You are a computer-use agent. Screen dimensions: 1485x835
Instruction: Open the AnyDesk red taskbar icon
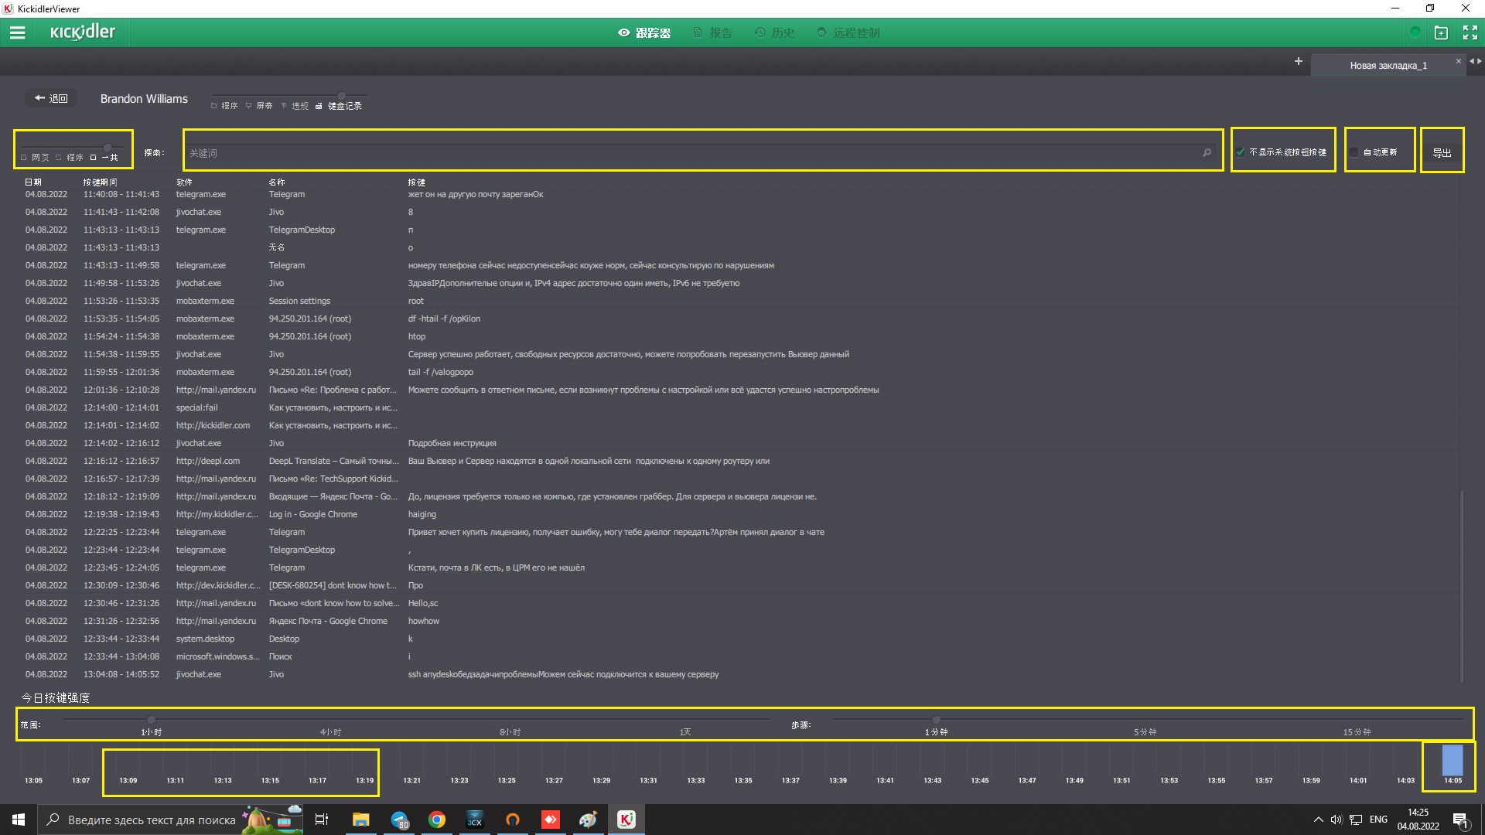[551, 820]
